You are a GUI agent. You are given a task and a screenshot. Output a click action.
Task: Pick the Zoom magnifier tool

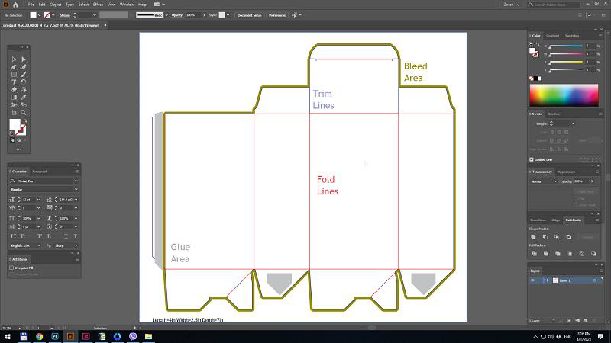(x=24, y=112)
